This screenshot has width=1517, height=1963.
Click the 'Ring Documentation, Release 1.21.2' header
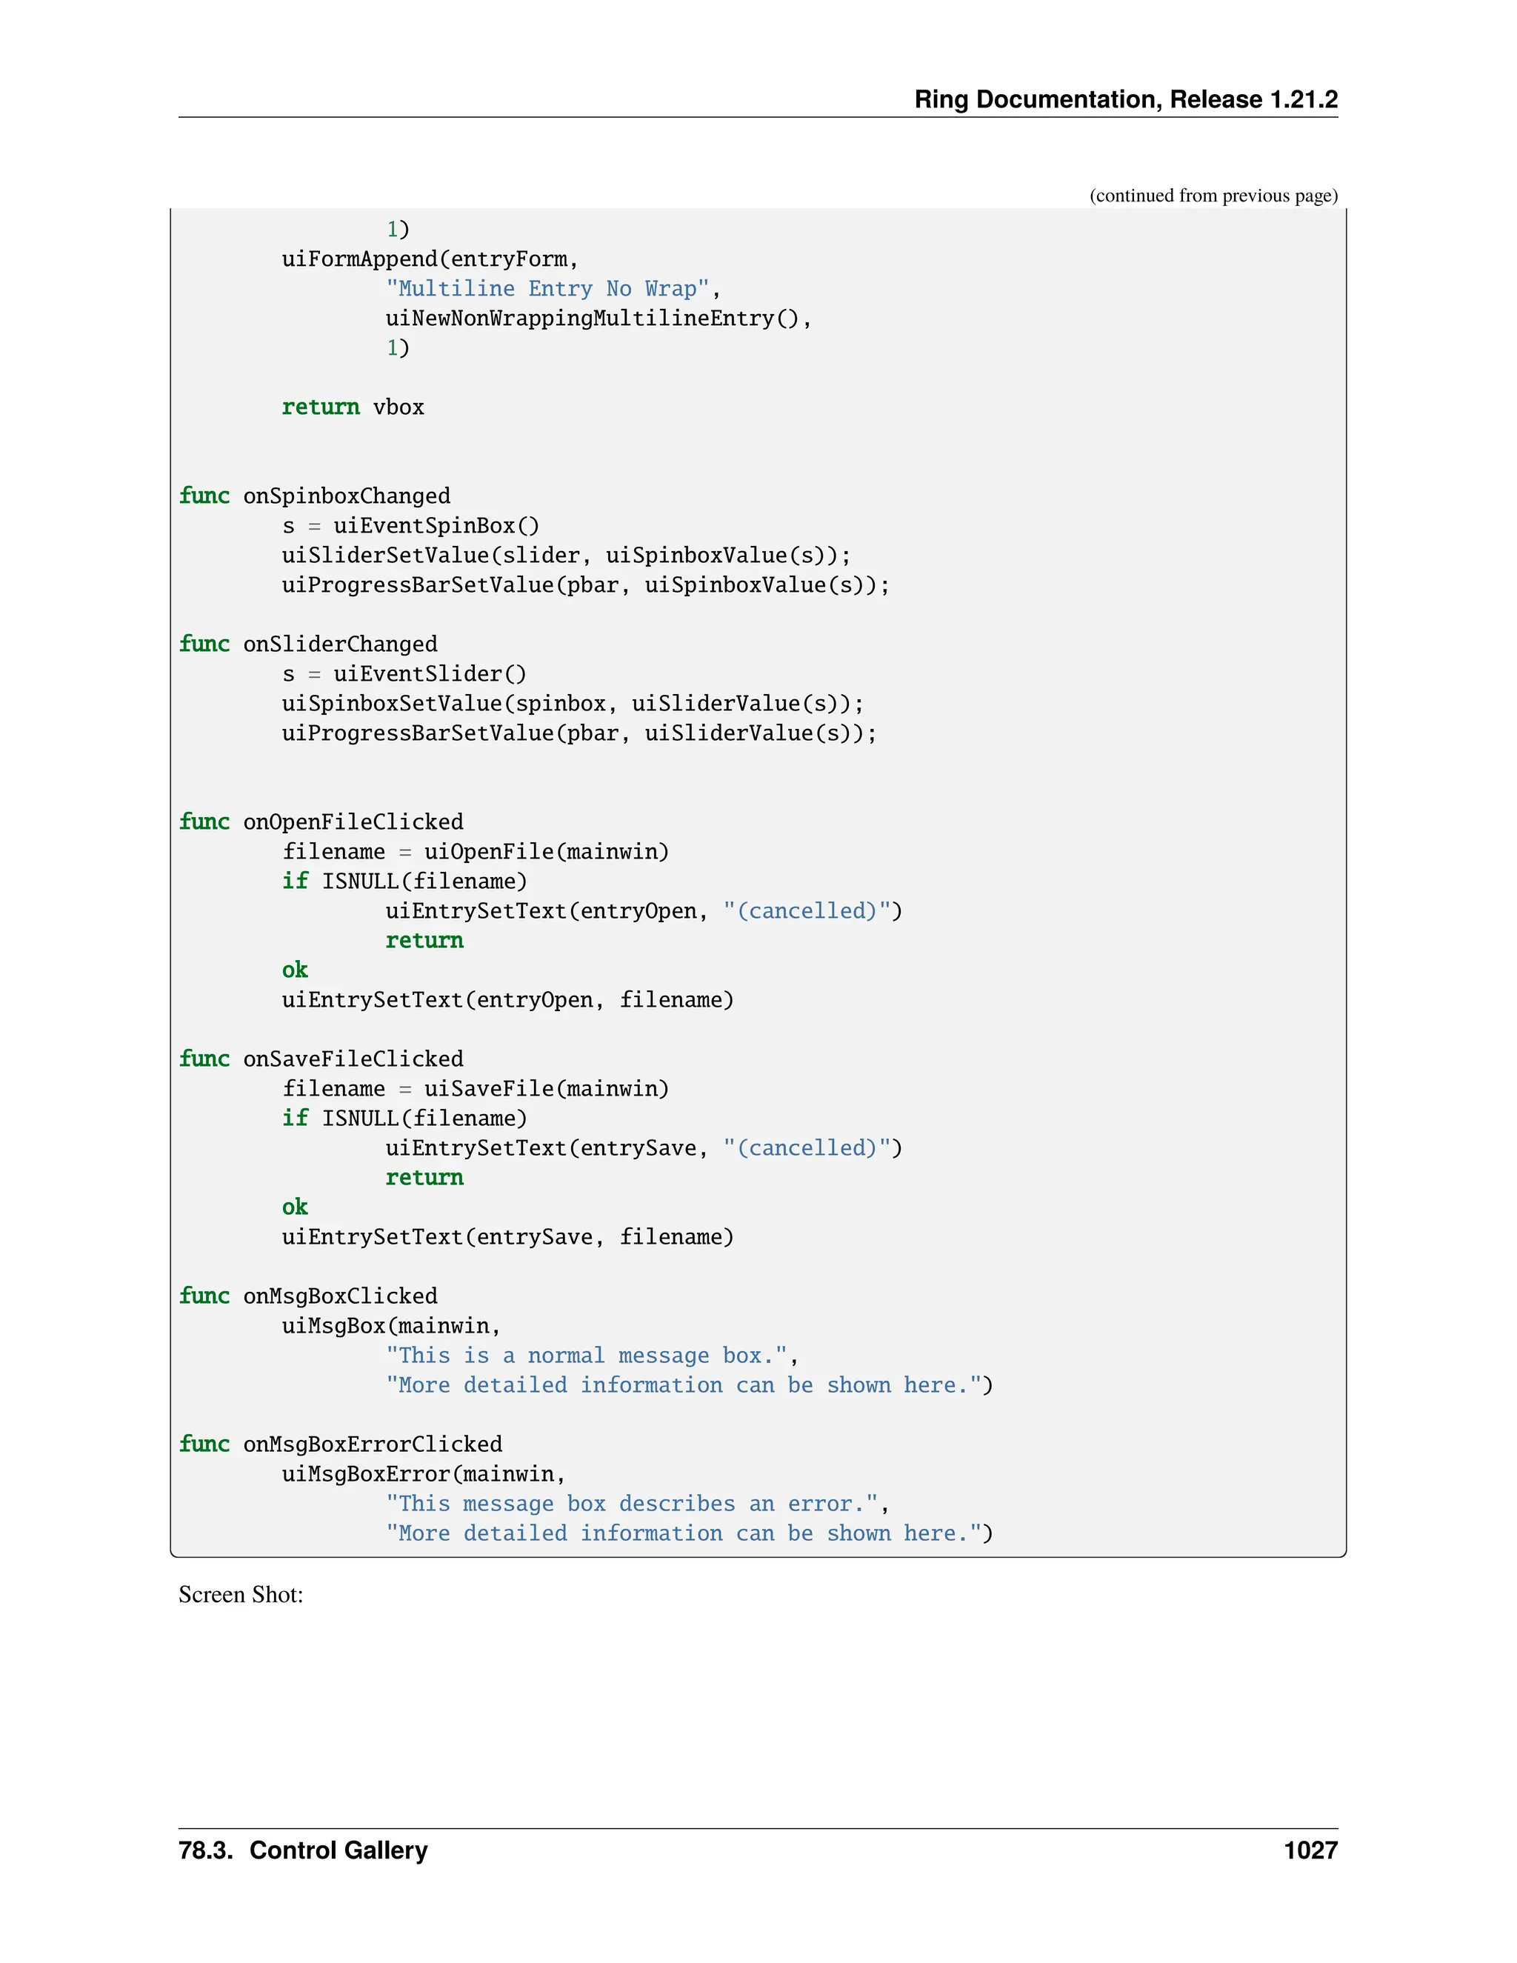(x=1125, y=99)
